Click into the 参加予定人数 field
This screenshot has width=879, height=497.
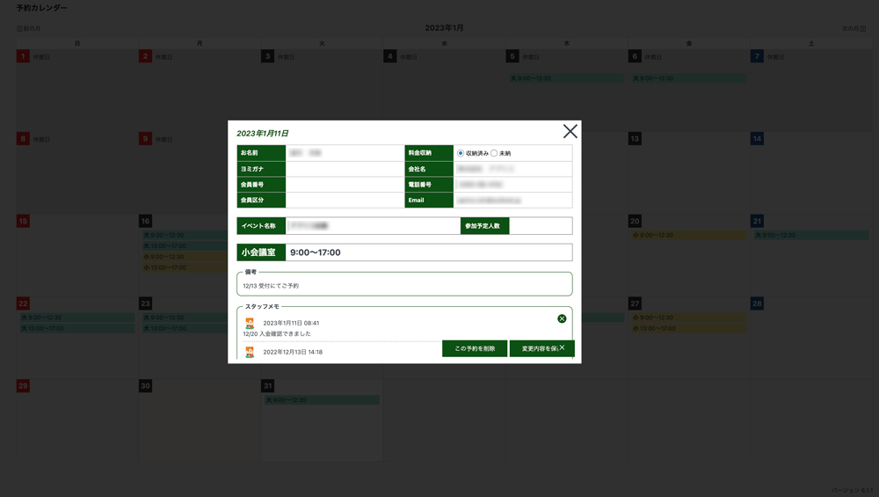(x=540, y=226)
